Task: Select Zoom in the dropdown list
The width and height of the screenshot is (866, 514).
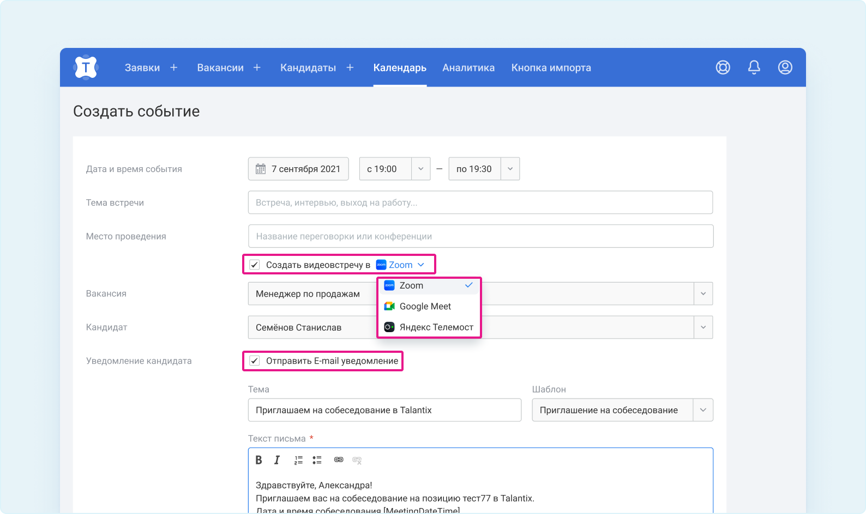Action: (x=429, y=286)
